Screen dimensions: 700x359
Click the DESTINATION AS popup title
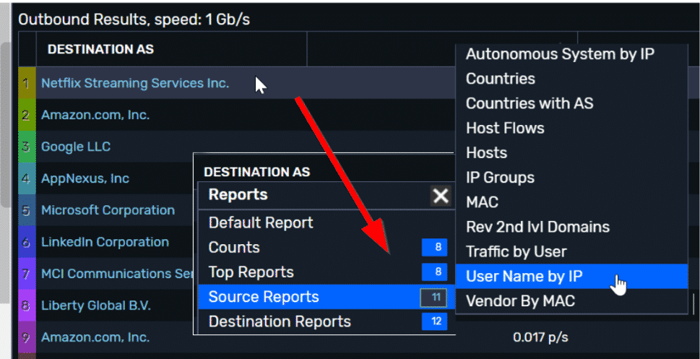point(256,172)
